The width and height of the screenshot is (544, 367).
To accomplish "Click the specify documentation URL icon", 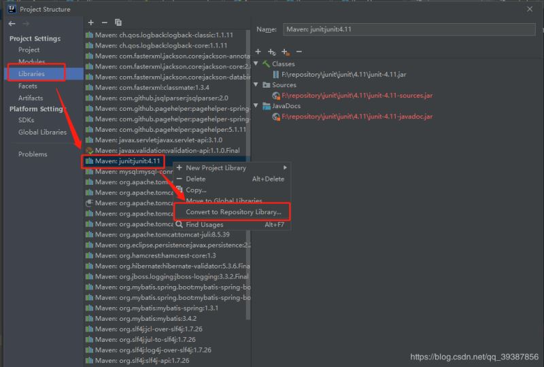I will click(x=271, y=52).
